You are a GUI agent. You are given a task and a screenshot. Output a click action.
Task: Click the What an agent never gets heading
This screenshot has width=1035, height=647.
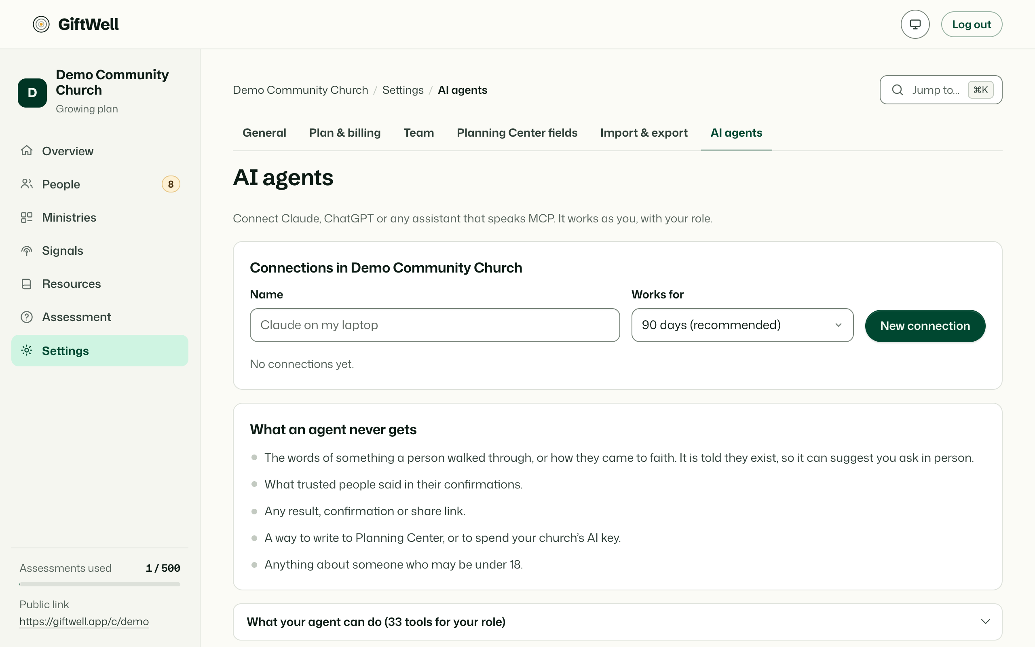[x=333, y=429]
